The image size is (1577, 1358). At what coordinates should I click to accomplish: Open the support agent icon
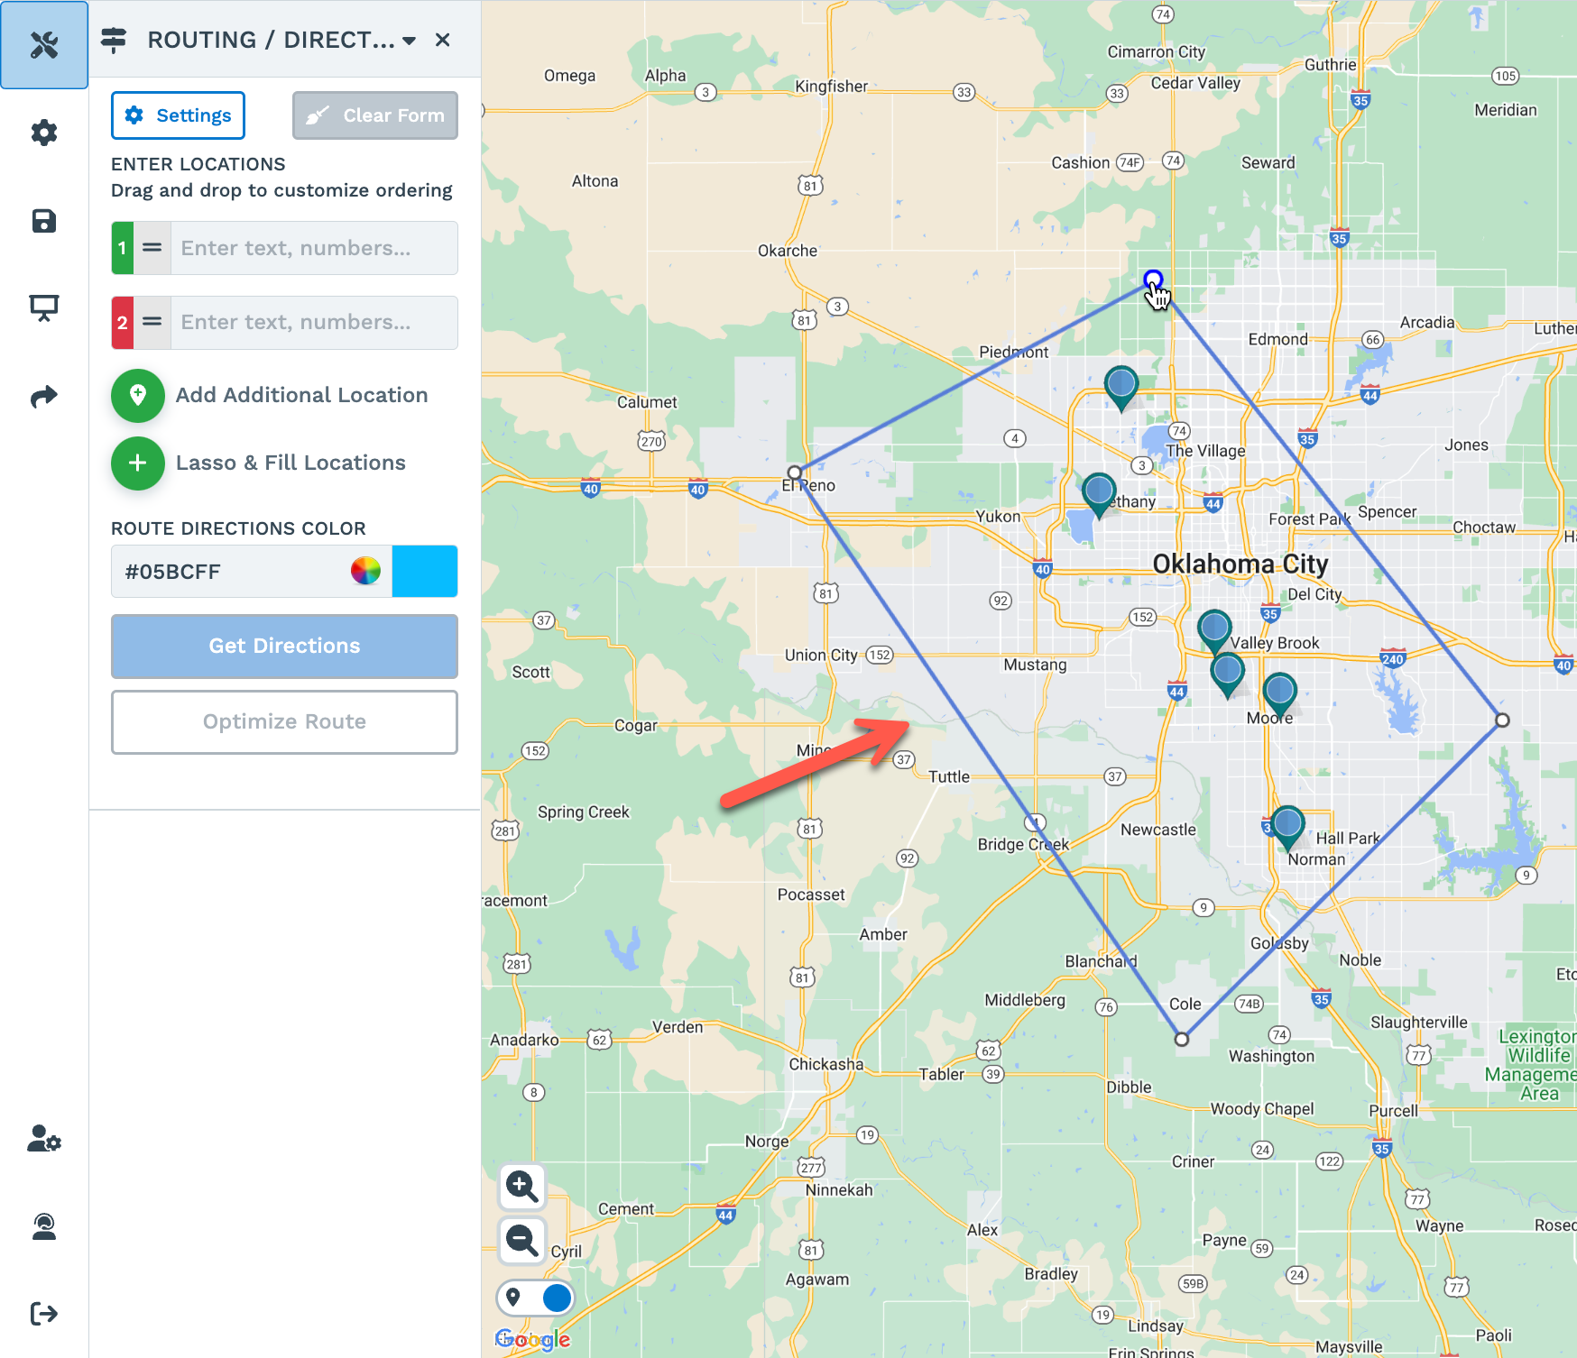pyautogui.click(x=44, y=1226)
